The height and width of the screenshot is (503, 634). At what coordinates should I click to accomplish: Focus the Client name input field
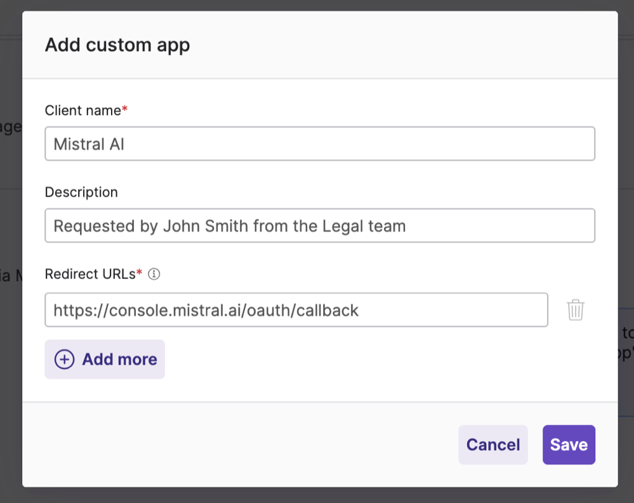point(320,144)
